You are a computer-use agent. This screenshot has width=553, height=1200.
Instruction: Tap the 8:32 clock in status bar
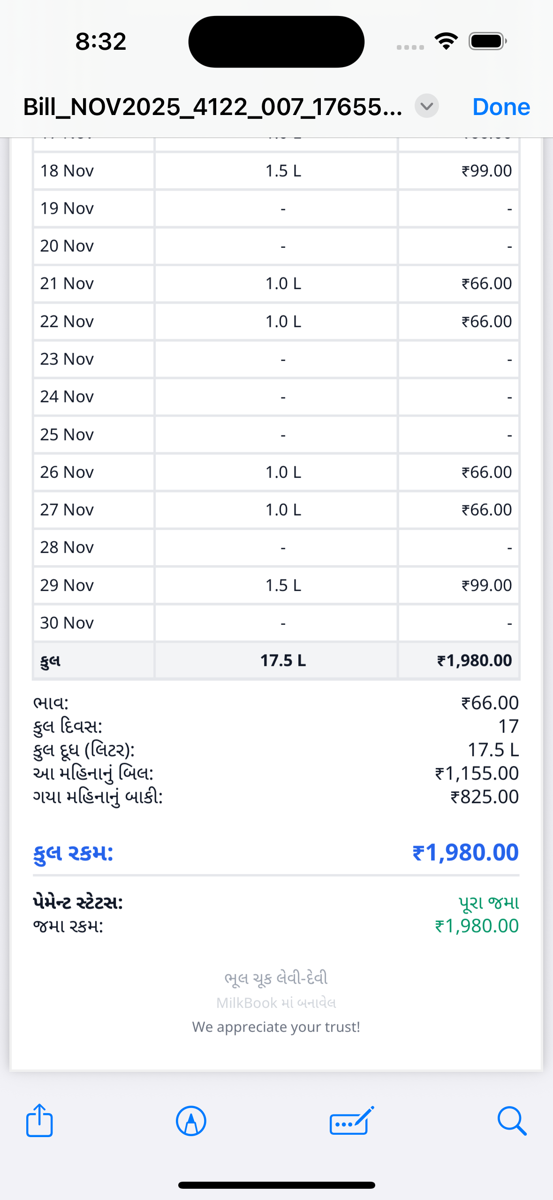tap(101, 41)
